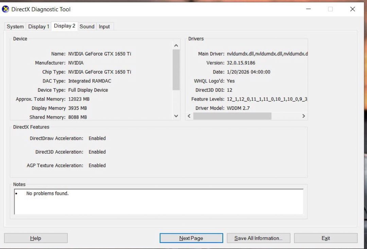Minimize the DirectX Diagnostic Tool window

309,9
